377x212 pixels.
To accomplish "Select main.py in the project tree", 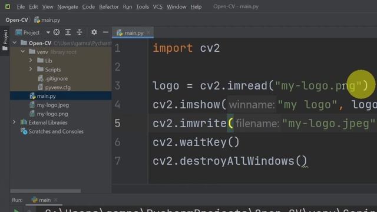I will [61, 96].
